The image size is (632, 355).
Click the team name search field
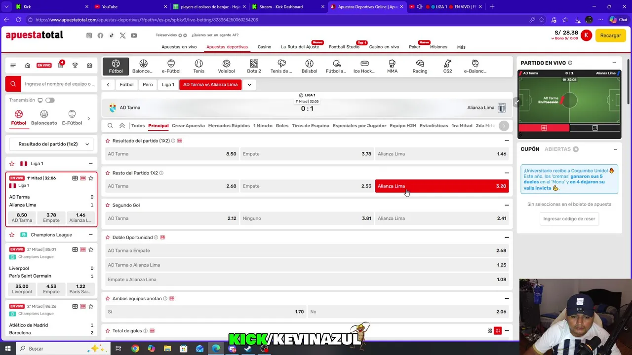click(59, 84)
